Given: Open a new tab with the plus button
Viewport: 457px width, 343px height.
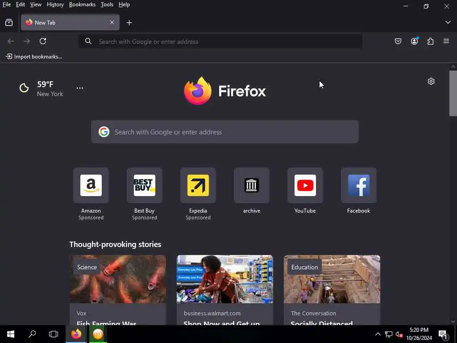Looking at the screenshot, I should (x=129, y=22).
